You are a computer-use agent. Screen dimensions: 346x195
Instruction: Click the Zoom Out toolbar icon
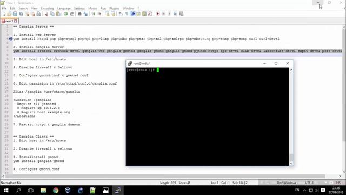(x=99, y=14)
